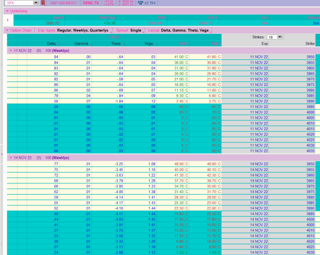320x255 pixels.
Task: Click the Gamma column header
Action: pyautogui.click(x=81, y=44)
